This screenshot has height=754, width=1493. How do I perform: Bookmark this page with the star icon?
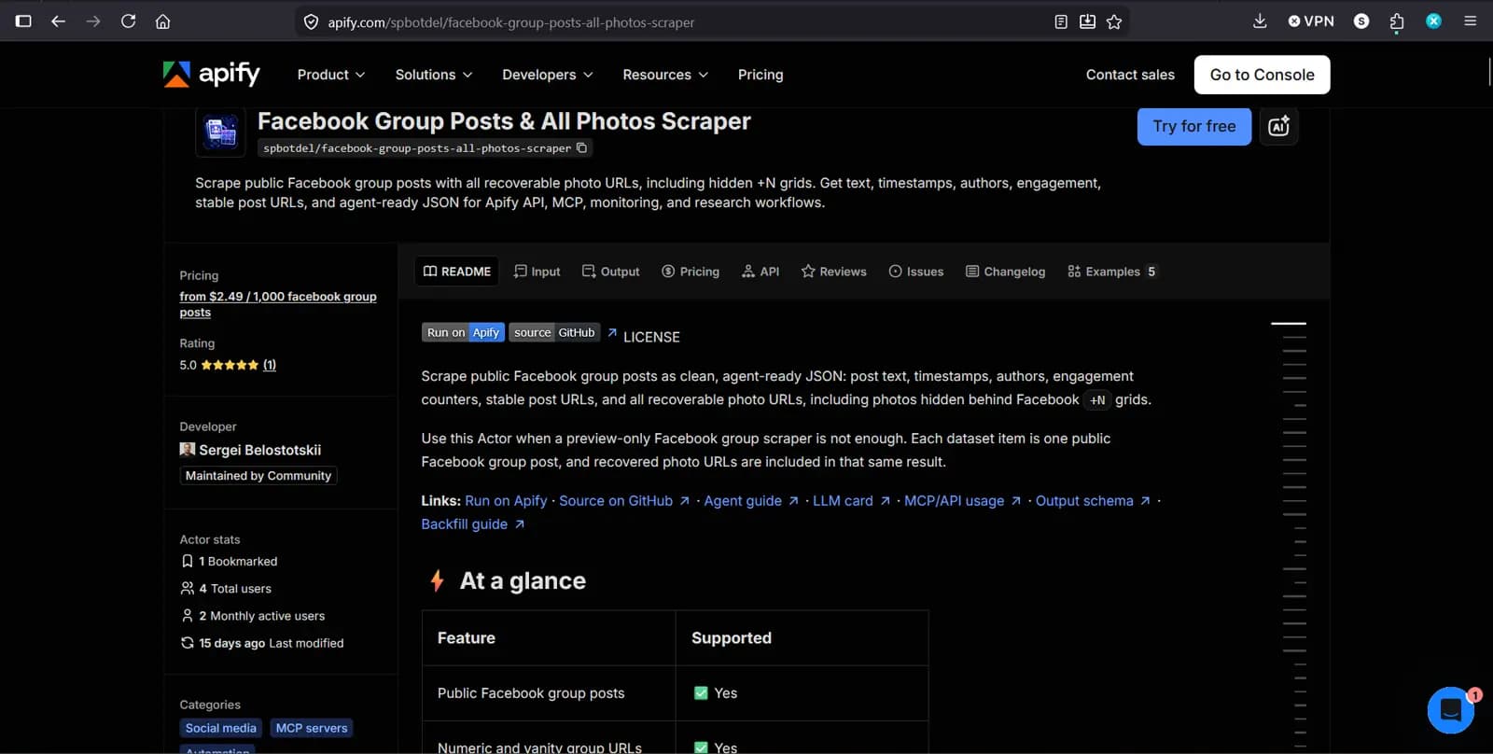1114,21
